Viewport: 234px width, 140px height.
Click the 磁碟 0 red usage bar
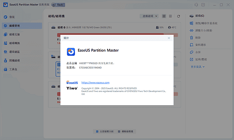[x=110, y=35]
